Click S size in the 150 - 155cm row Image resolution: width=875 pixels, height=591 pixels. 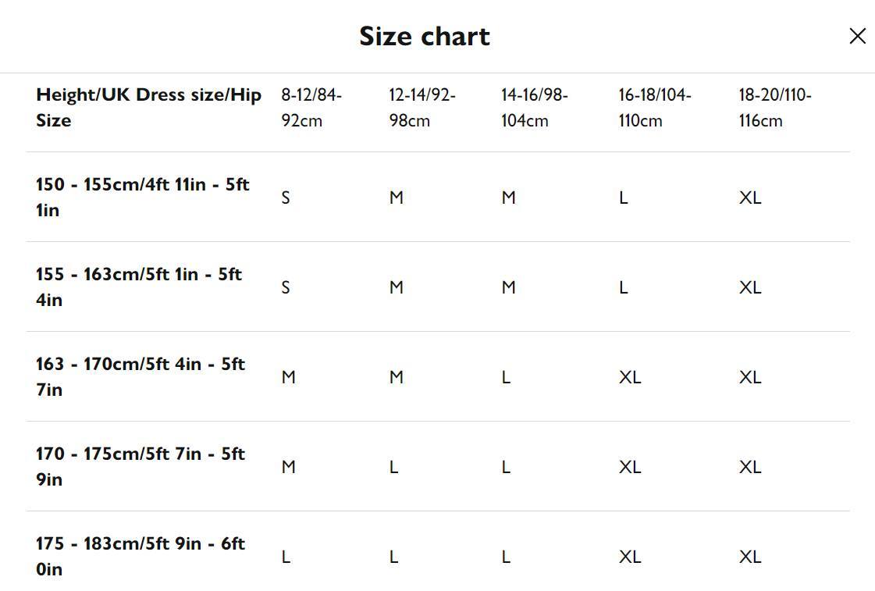click(x=286, y=198)
